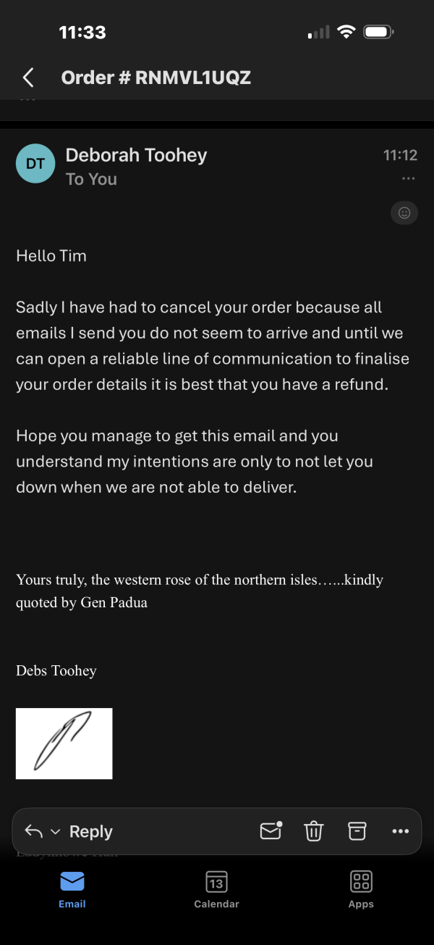This screenshot has height=945, width=434.
Task: Open the three-dot message options below 11:12
Action: (408, 178)
